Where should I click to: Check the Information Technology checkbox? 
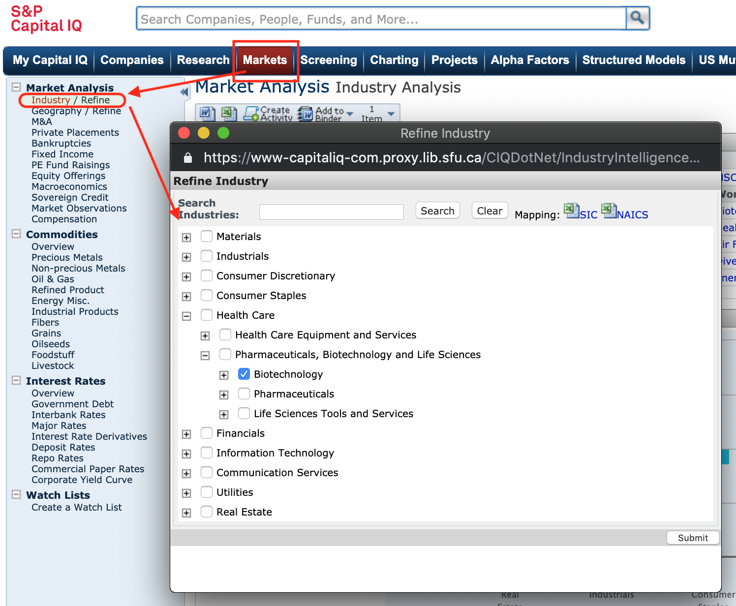207,453
